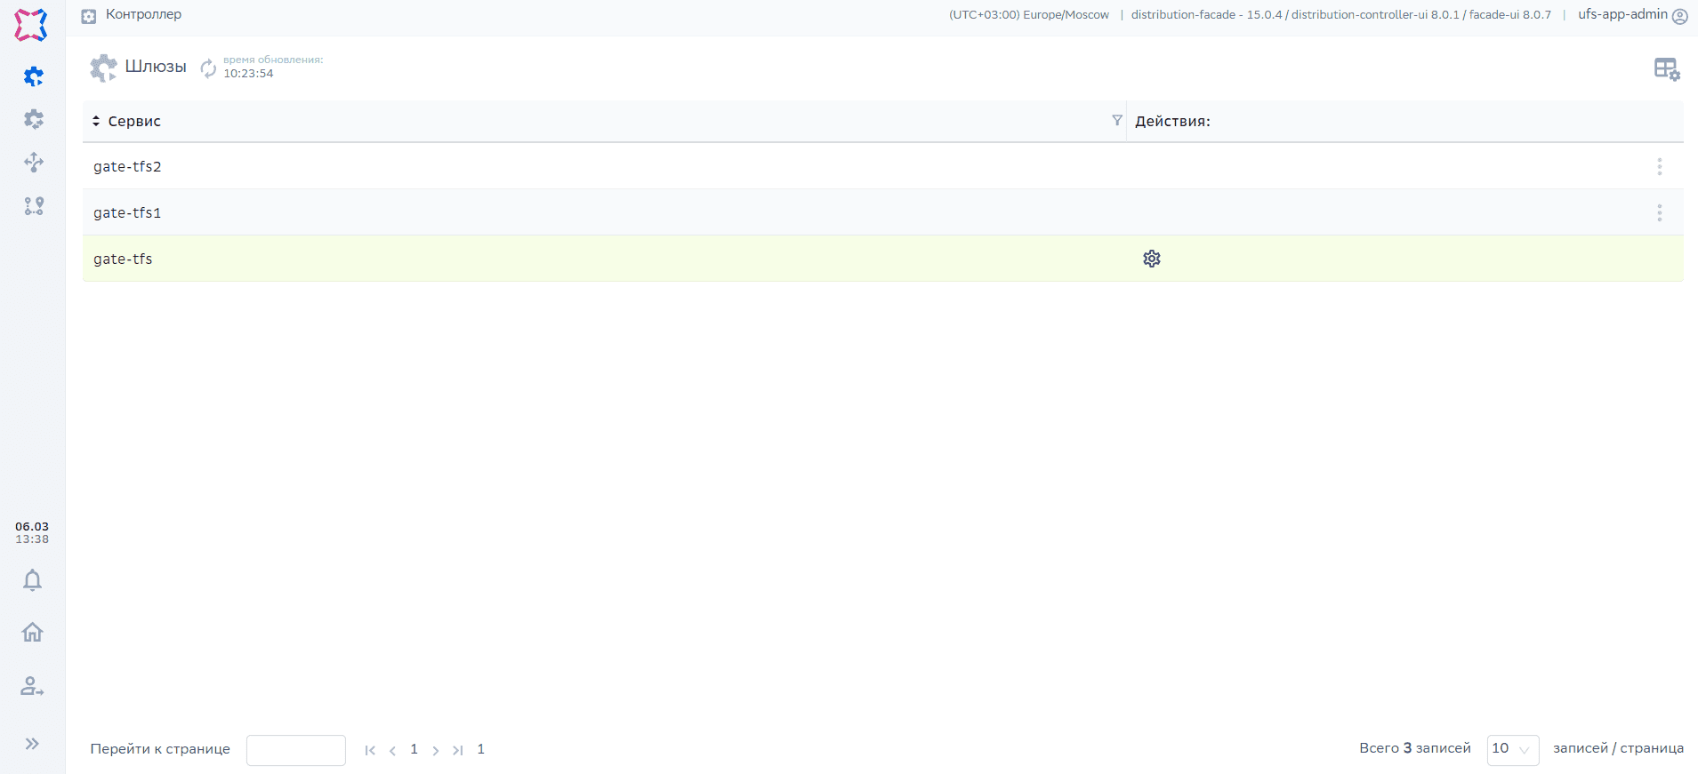Open the four-arrows routing sidebar icon
The image size is (1698, 774).
pos(33,162)
